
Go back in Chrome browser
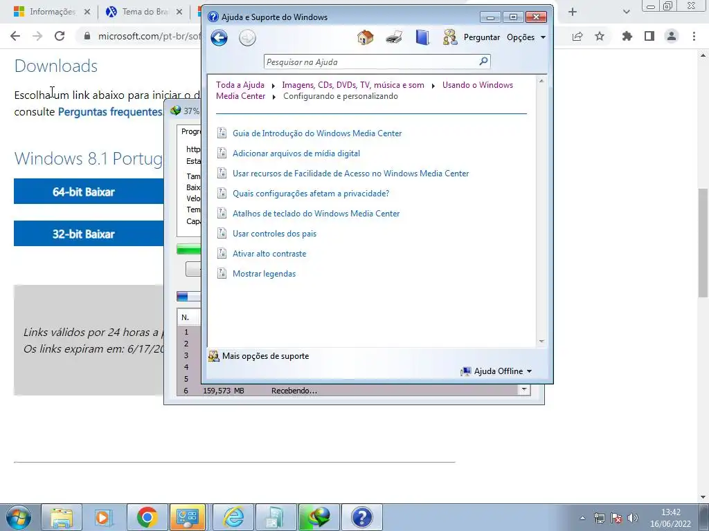(x=15, y=36)
